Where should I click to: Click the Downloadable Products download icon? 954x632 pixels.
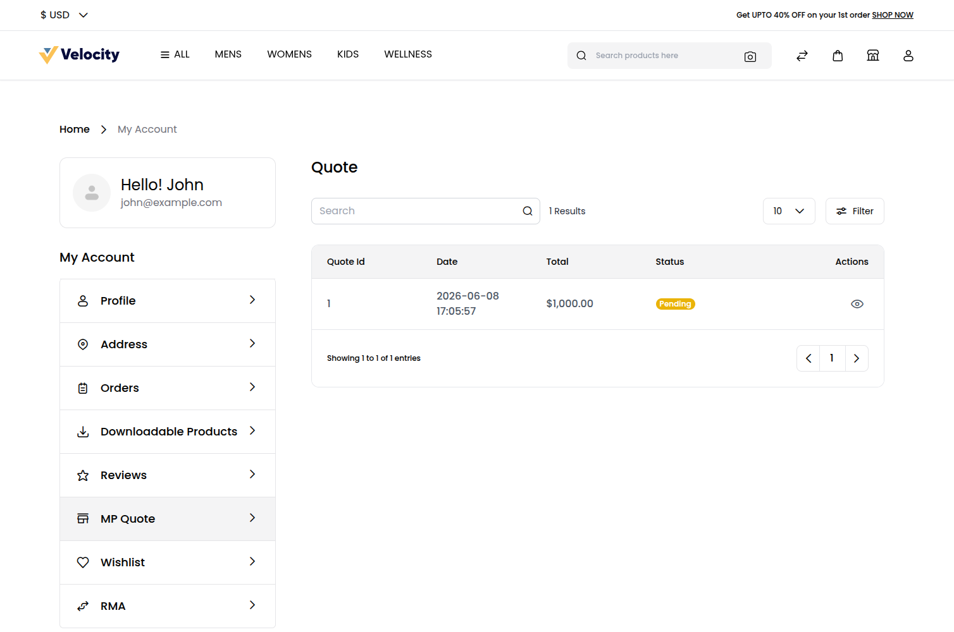point(83,432)
